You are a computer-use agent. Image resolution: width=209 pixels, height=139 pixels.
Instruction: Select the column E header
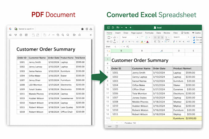[193, 51]
